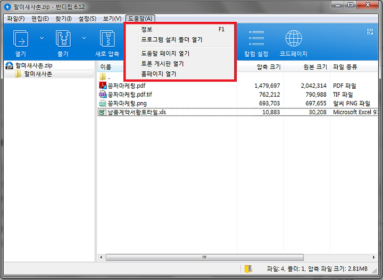This screenshot has height=280, width=383.
Task: Click the Bandizip logo in title bar
Action: (x=7, y=6)
